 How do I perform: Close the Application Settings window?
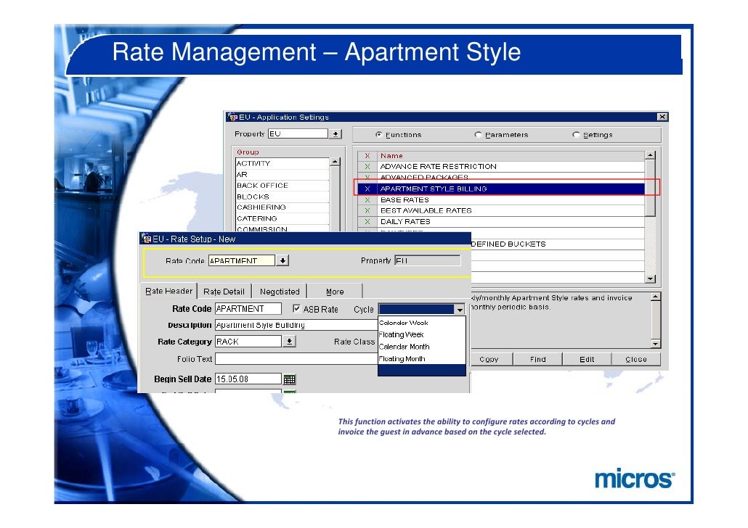click(x=662, y=117)
